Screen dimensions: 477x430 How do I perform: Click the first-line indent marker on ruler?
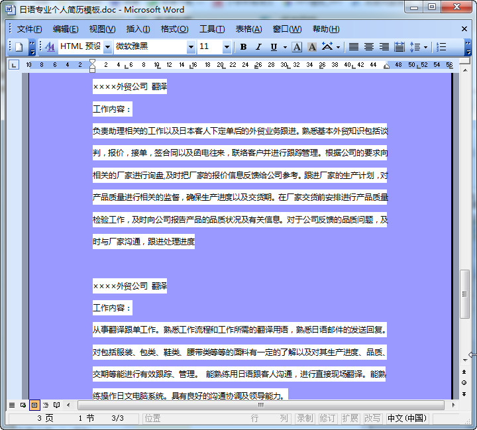[92, 62]
